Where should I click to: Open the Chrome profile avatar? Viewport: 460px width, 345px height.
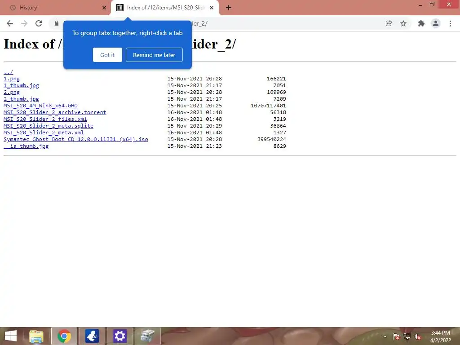(x=436, y=23)
